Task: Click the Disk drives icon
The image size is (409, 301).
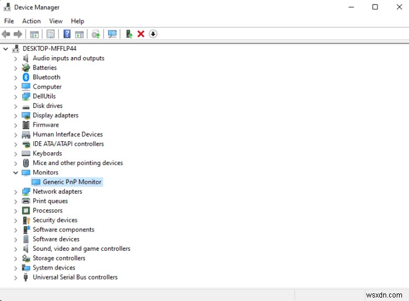Action: 26,107
